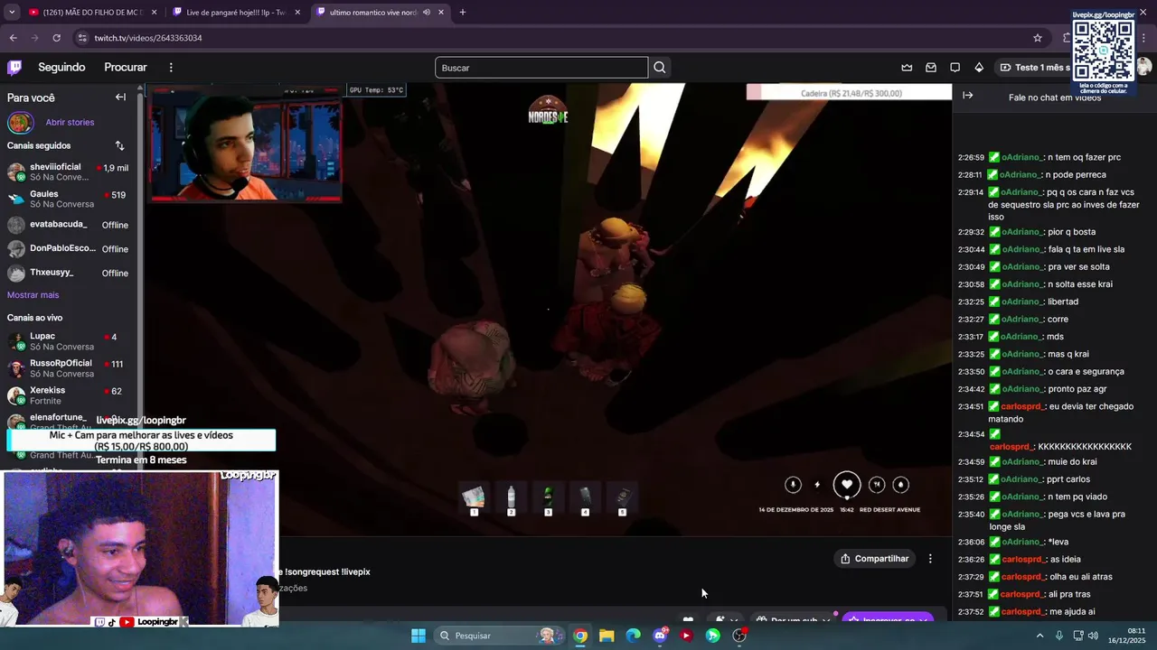Collapse the Para você sidebar
The height and width of the screenshot is (650, 1157).
[120, 97]
